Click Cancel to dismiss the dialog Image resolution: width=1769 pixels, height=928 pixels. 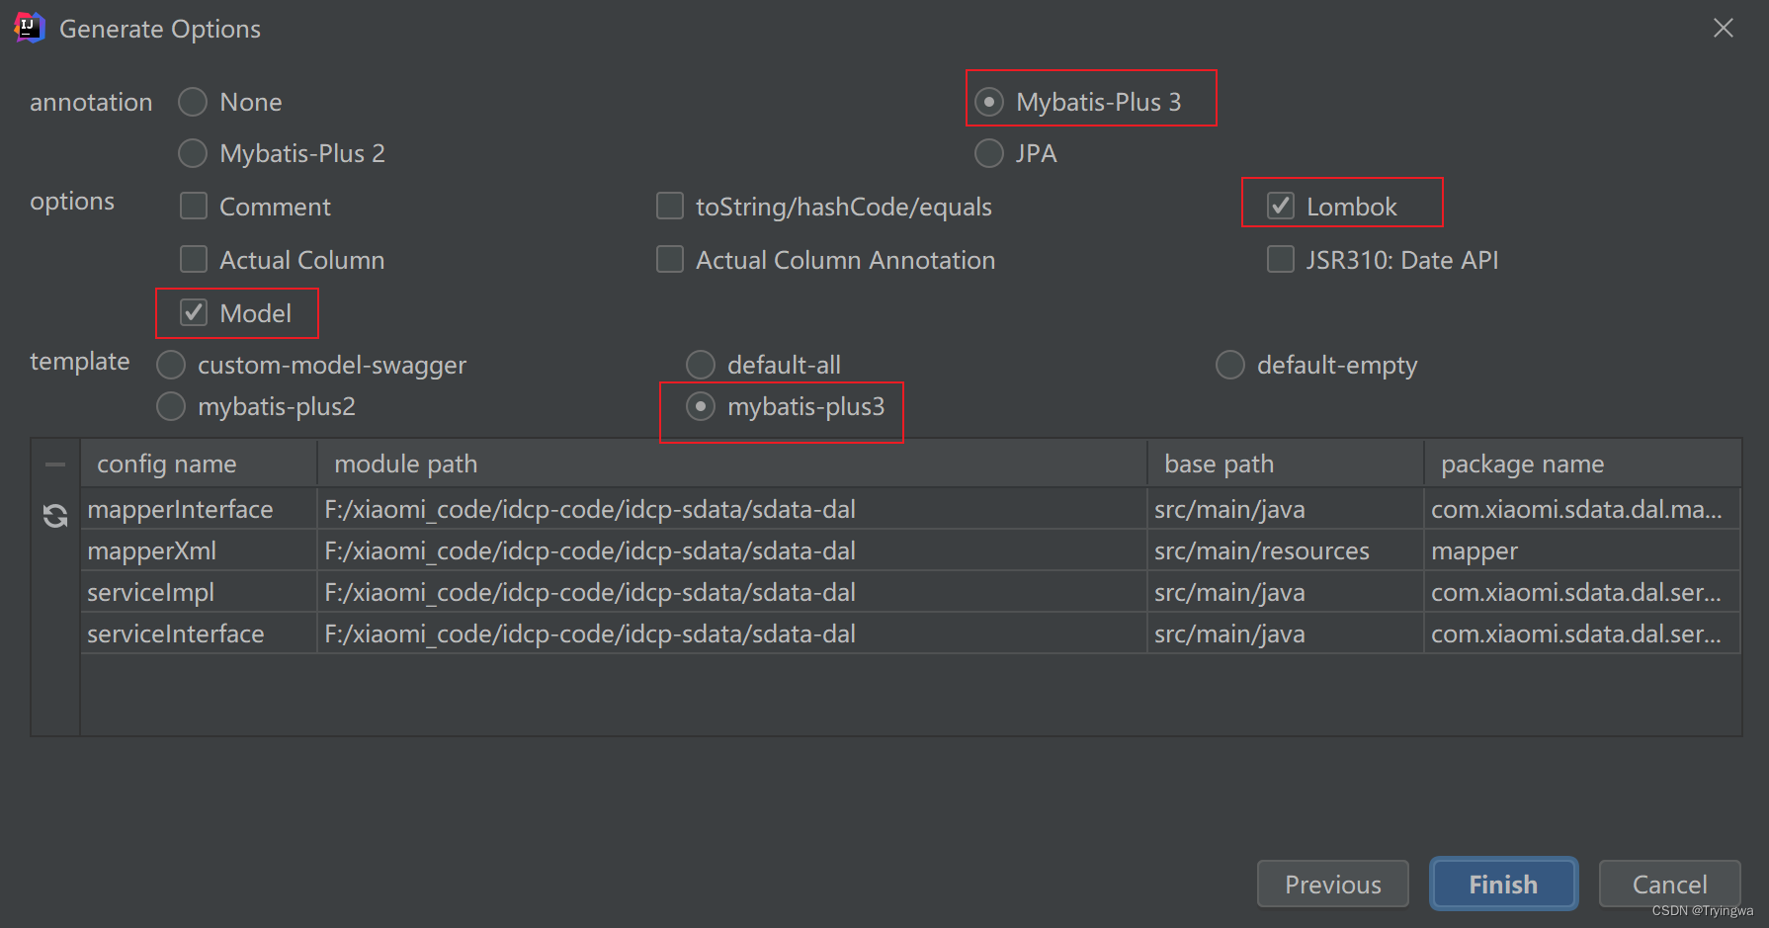pos(1668,884)
